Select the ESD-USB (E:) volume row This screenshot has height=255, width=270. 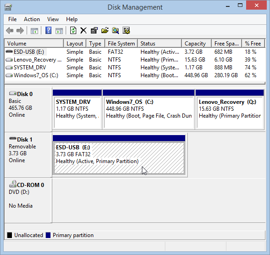point(135,51)
